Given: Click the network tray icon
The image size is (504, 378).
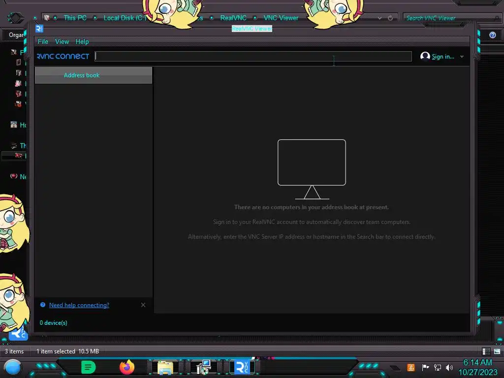Looking at the screenshot, I should coord(438,367).
